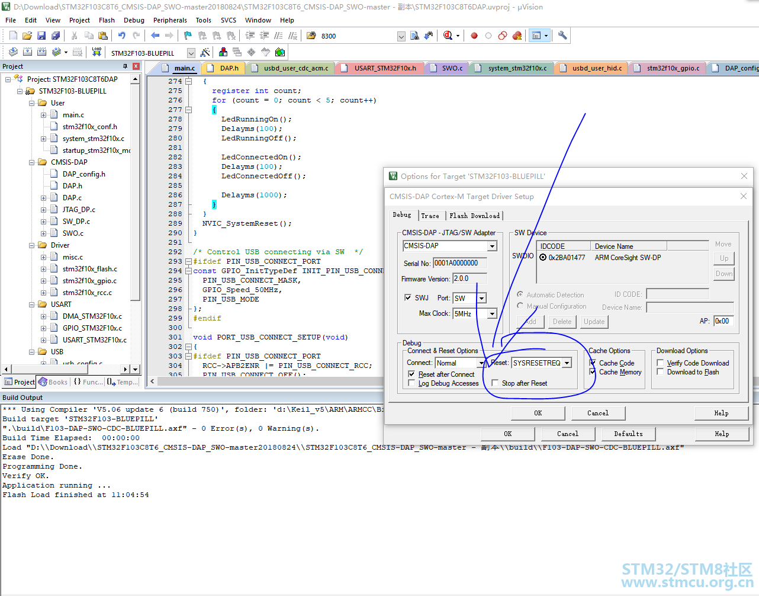Save the current file via toolbar
Viewport: 759px width, 596px height.
pos(41,36)
